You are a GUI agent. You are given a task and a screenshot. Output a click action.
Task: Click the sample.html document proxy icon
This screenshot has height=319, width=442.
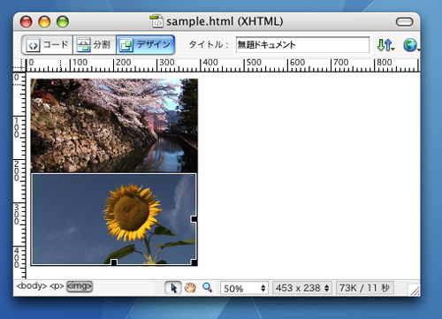coord(156,21)
